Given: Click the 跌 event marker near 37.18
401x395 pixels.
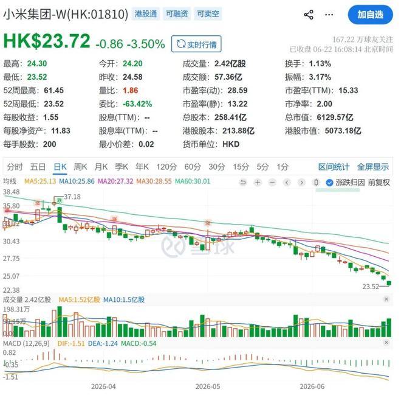Looking at the screenshot, I should point(60,200).
